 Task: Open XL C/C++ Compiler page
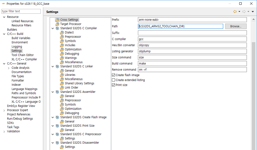pos(24,59)
